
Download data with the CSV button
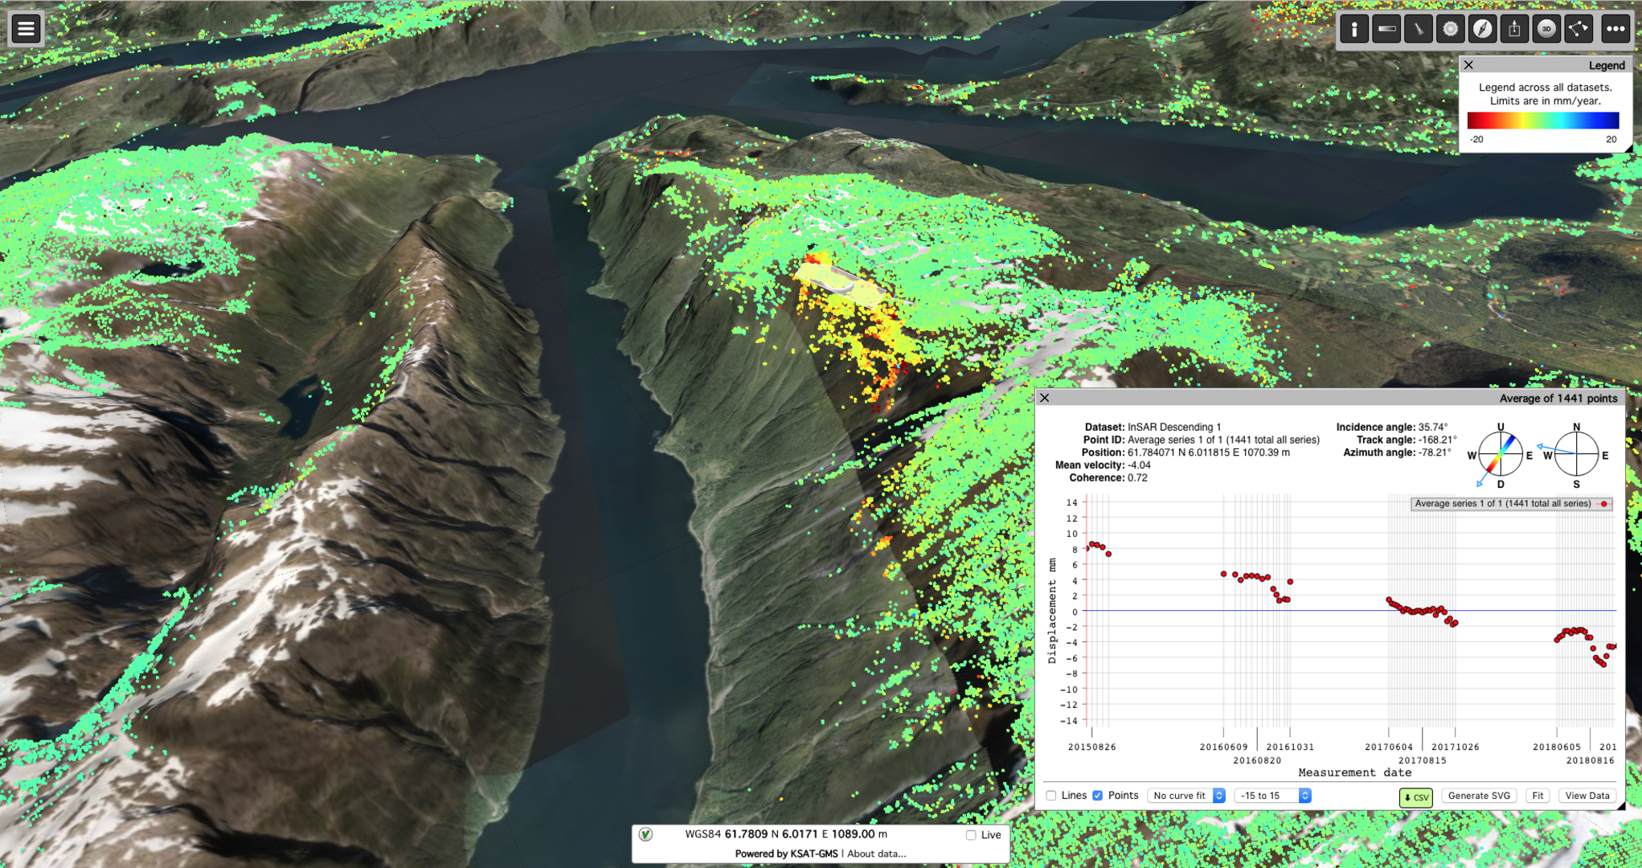pos(1415,797)
